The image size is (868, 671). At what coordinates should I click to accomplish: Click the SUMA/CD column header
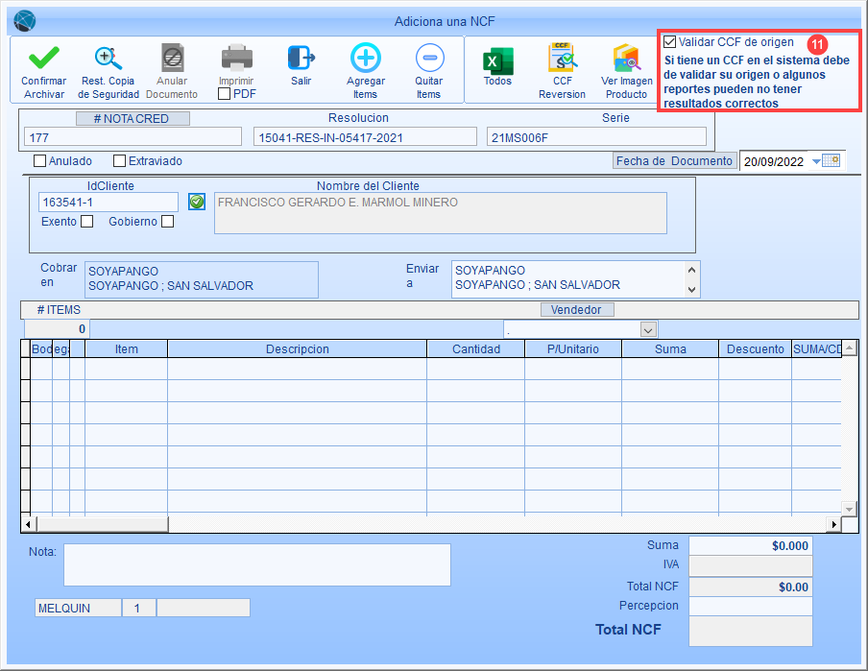[x=816, y=349]
